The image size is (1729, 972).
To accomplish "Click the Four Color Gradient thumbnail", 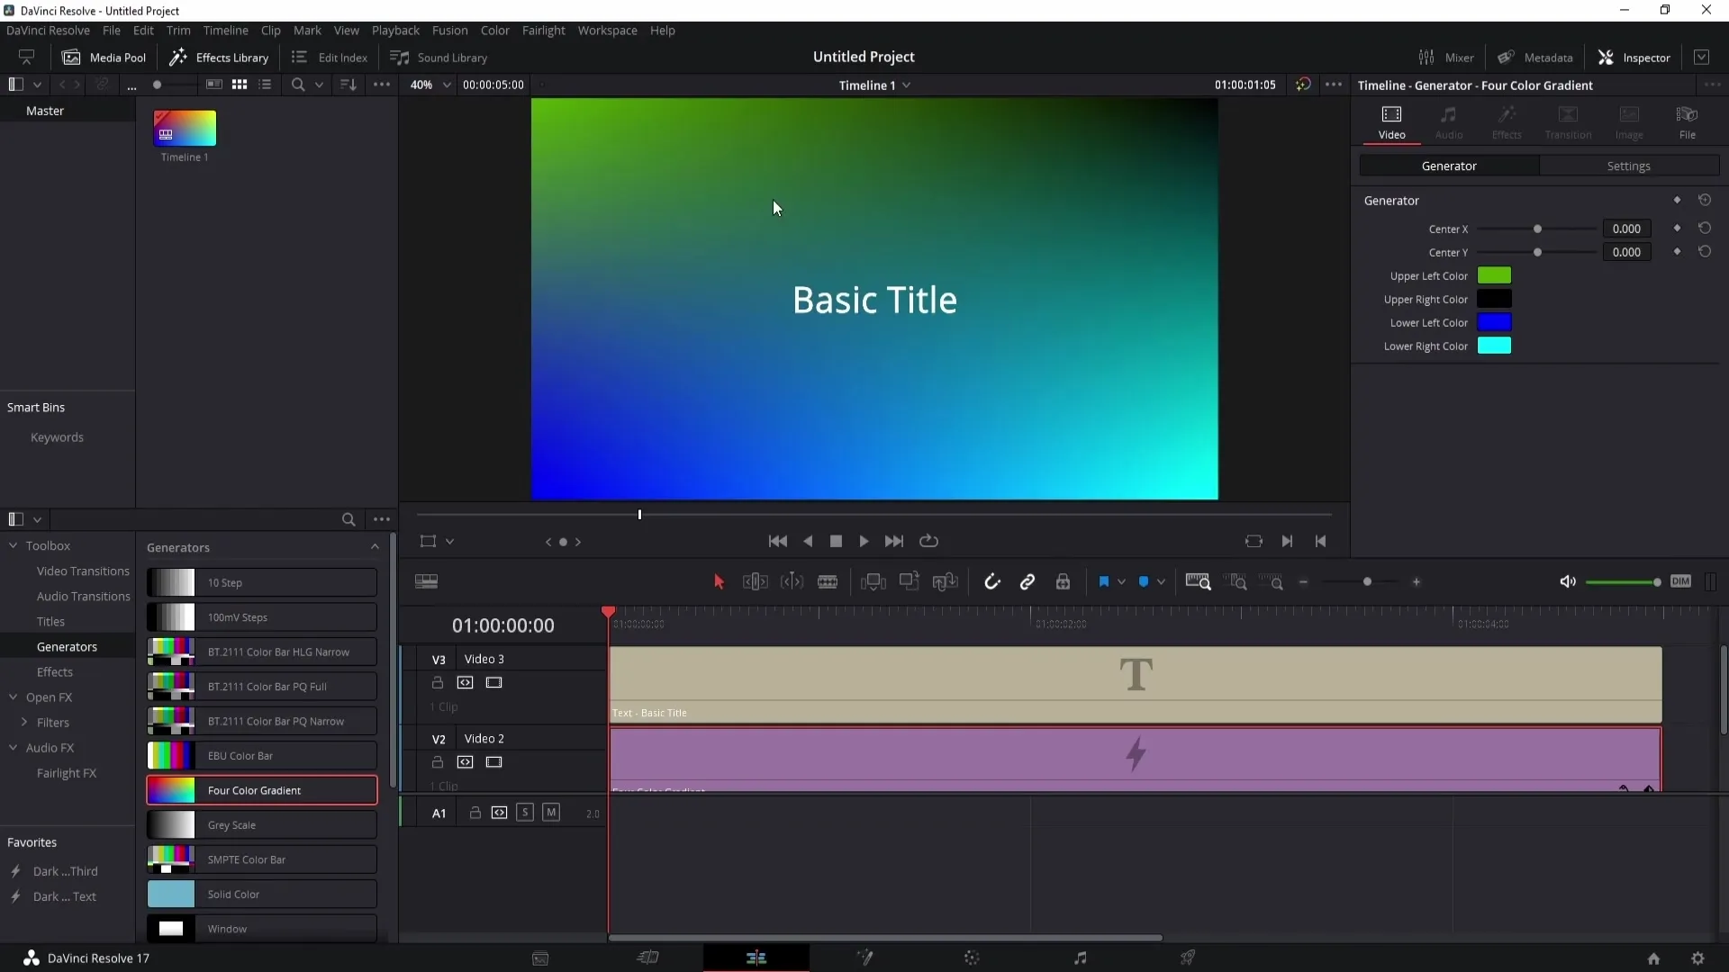I will [170, 789].
